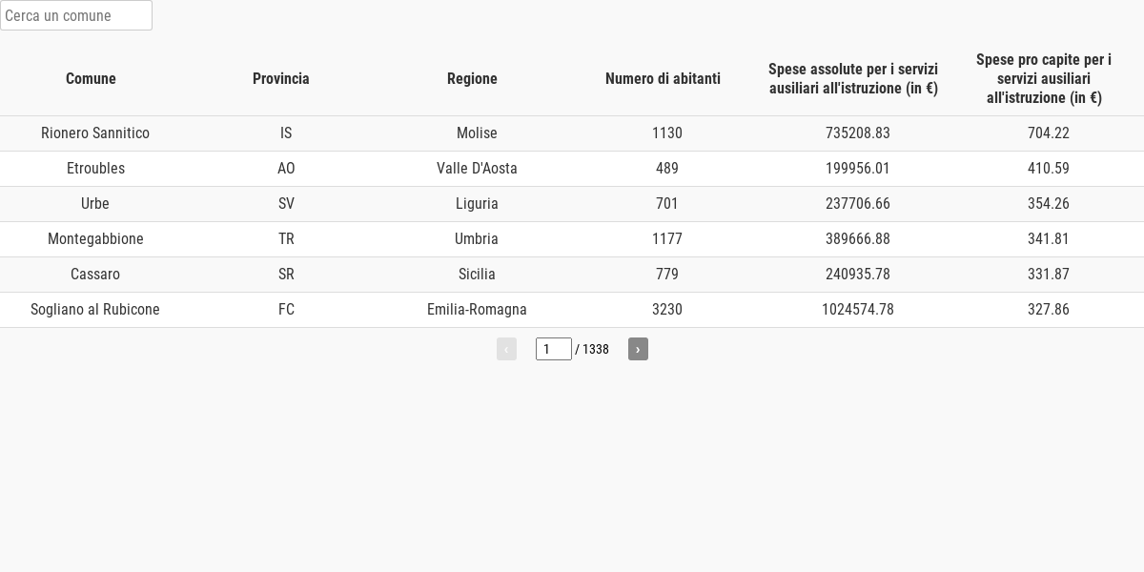Screen dimensions: 1144x572
Task: Click the 704.22 per capita value
Action: tap(1049, 133)
